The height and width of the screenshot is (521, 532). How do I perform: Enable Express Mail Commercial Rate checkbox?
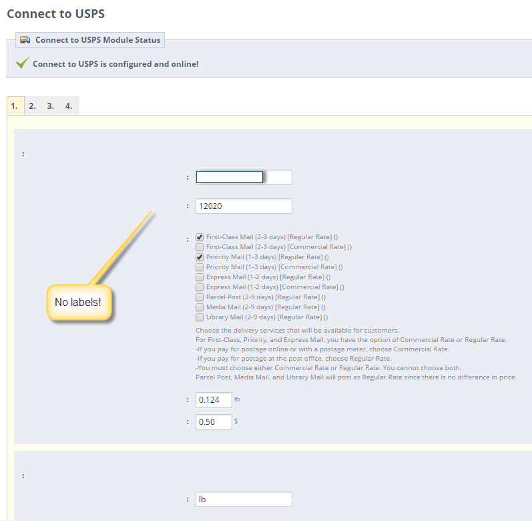click(x=200, y=287)
